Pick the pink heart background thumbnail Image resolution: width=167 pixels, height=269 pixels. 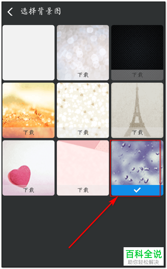tap(29, 162)
